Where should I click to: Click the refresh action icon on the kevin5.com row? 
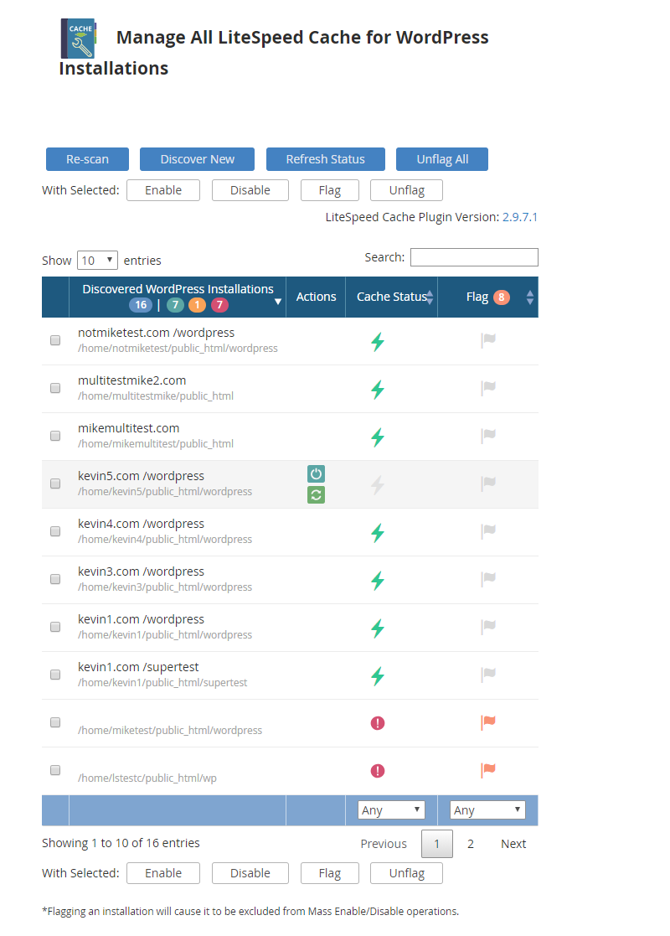[x=316, y=494]
